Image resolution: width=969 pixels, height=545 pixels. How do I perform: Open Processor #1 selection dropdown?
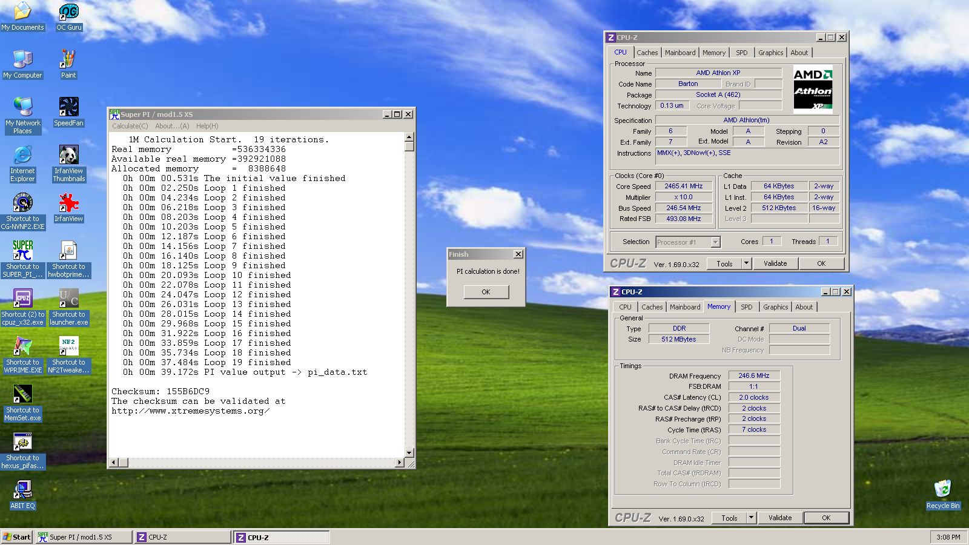click(x=715, y=242)
